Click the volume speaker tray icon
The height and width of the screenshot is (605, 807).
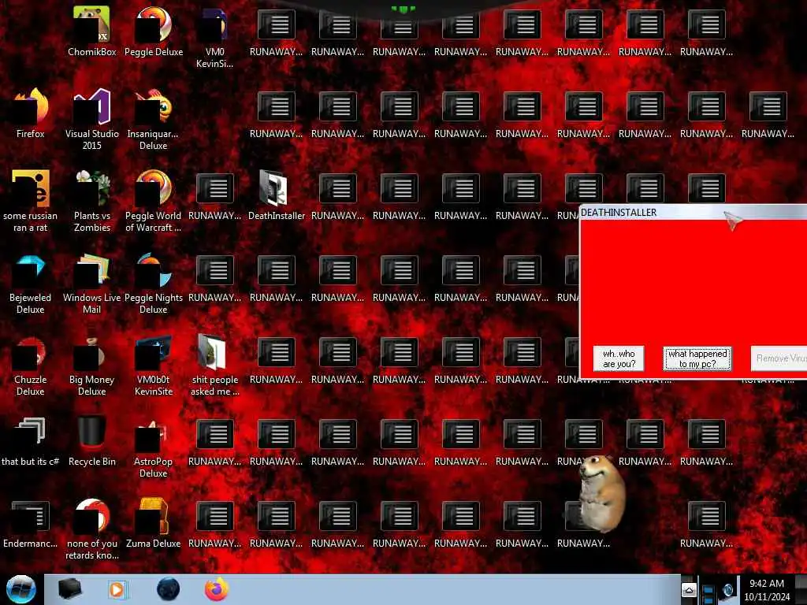pos(727,590)
